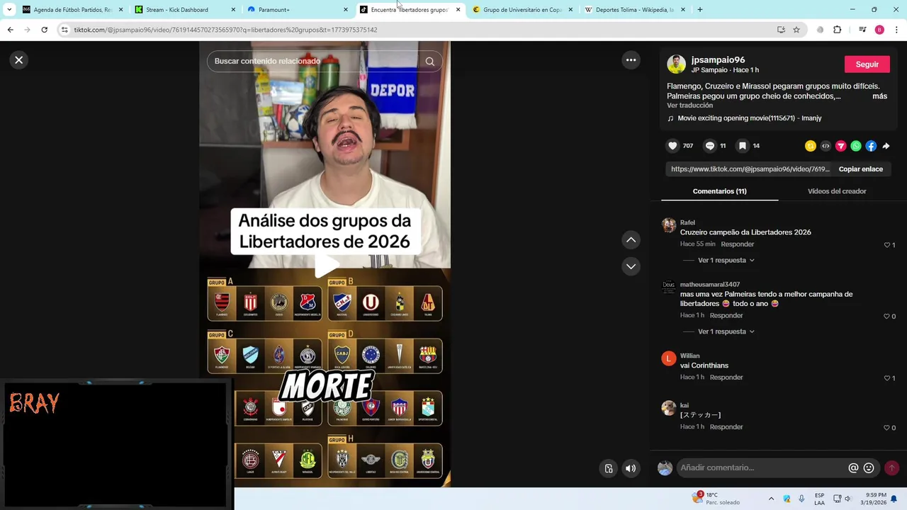Click the @ mention icon in comment box
The height and width of the screenshot is (510, 907).
click(x=853, y=468)
